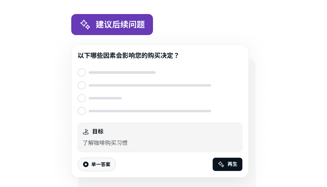Click the 再生 regenerate button

click(227, 164)
